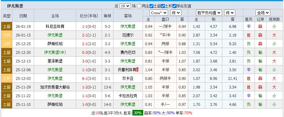Open away team 费内巴切

point(128,52)
